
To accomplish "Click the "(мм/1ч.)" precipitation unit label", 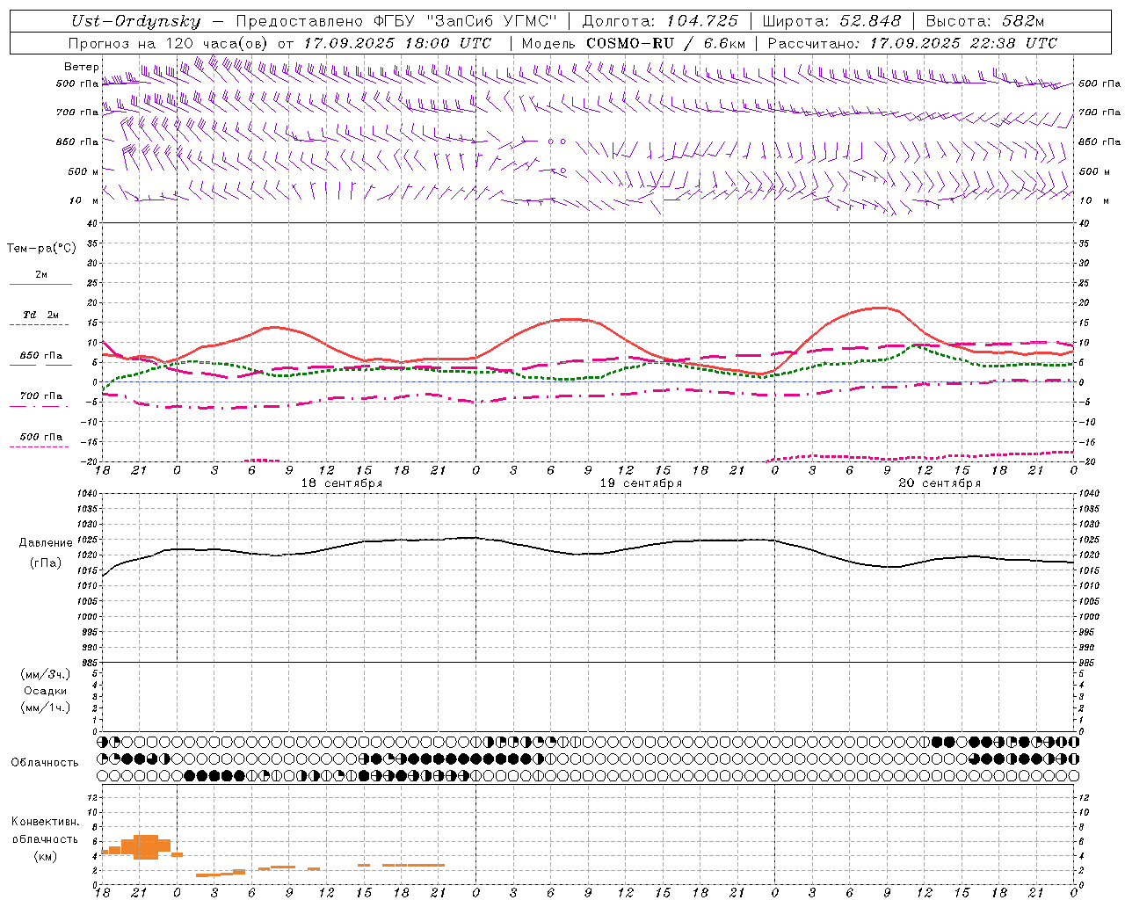I will (46, 708).
